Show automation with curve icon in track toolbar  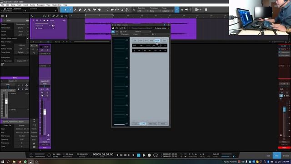click(x=45, y=16)
